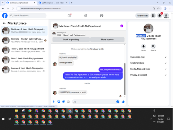This screenshot has height=130, width=173.
Task: Go to the Home feed icon
Action: 69,16
